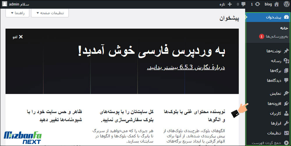Click the لغو dismiss text
Image resolution: width=291 pixels, height=146 pixels.
point(15,37)
